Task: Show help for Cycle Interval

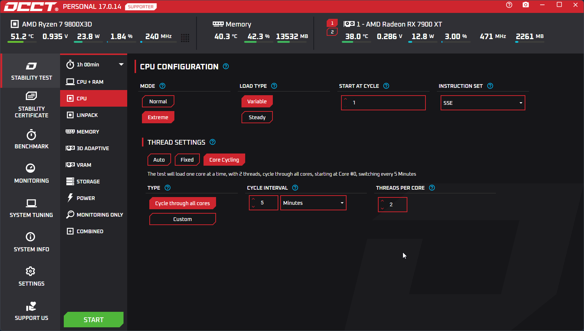Action: [295, 188]
